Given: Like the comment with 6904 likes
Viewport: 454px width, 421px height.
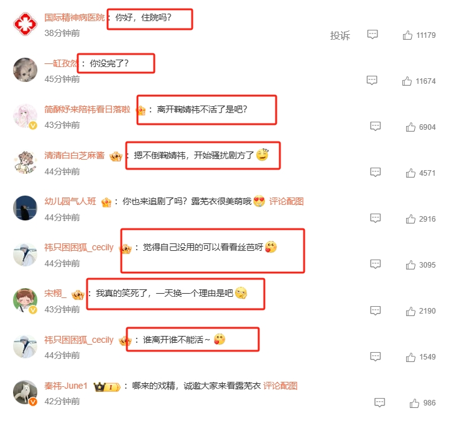Looking at the screenshot, I should pyautogui.click(x=410, y=127).
